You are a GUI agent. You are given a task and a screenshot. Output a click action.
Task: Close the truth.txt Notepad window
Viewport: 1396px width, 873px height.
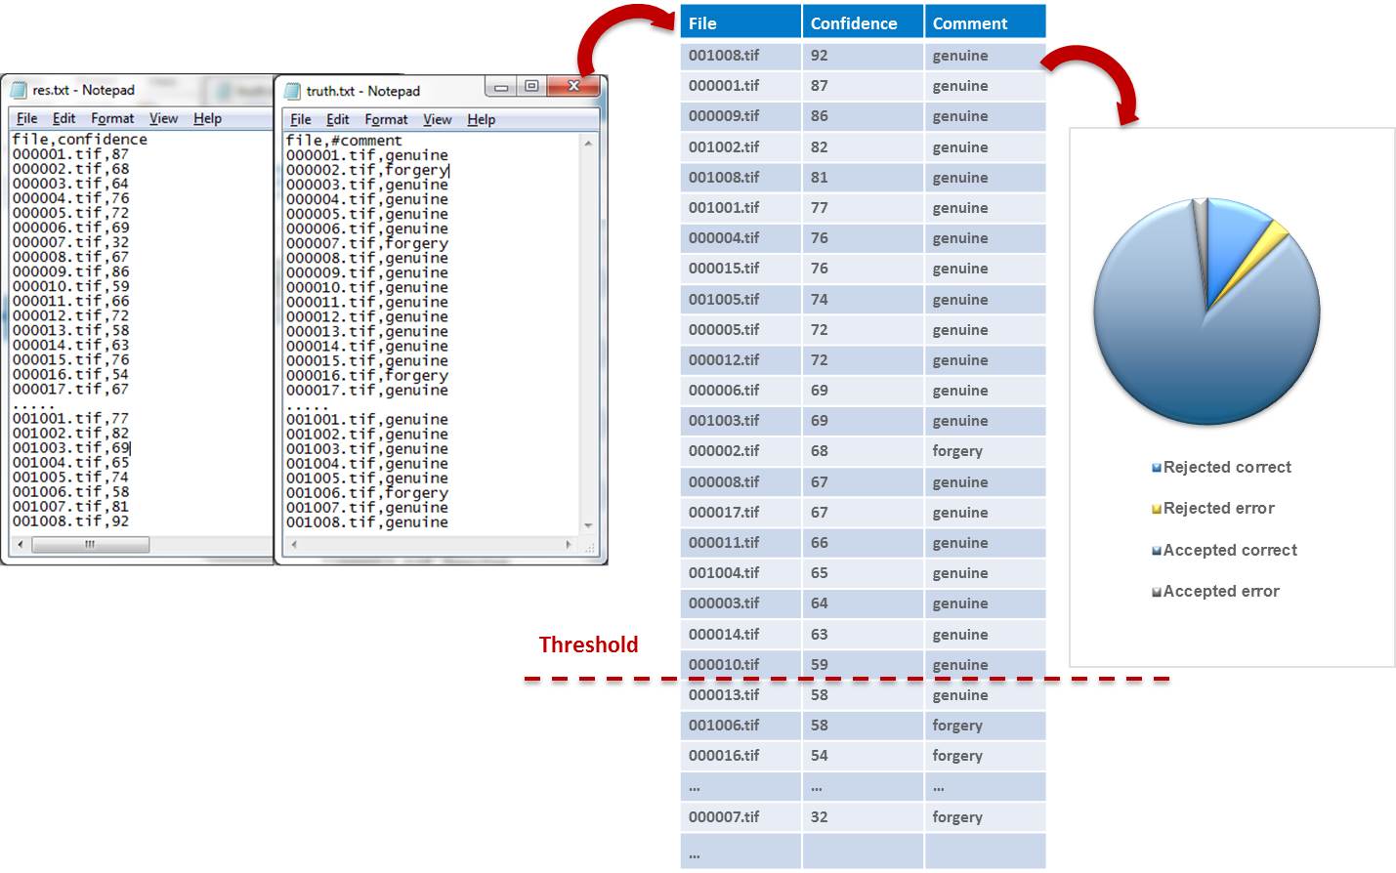point(574,87)
